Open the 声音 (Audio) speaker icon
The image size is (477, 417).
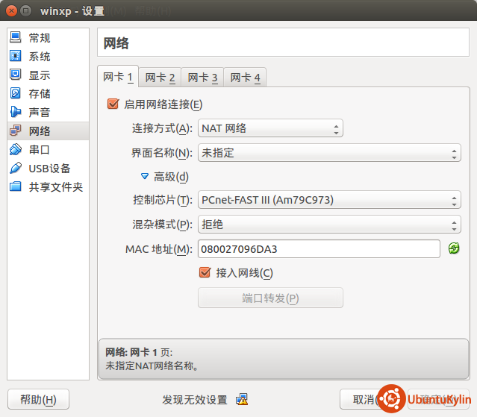16,113
